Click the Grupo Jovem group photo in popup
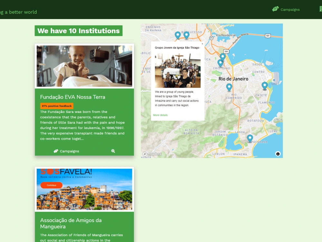322x242 pixels. [178, 71]
